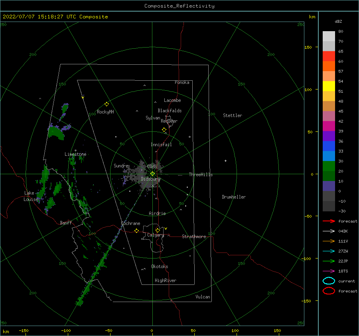Click the yellow diamond marker near RockyMH
Image resolution: width=359 pixels, height=336 pixels.
[x=107, y=104]
